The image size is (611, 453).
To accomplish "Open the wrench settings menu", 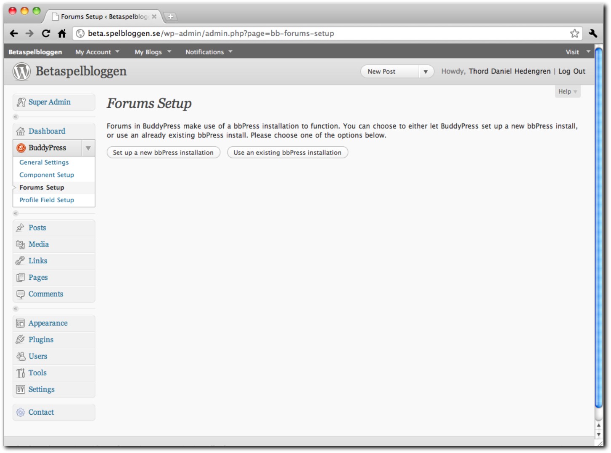I will (593, 33).
